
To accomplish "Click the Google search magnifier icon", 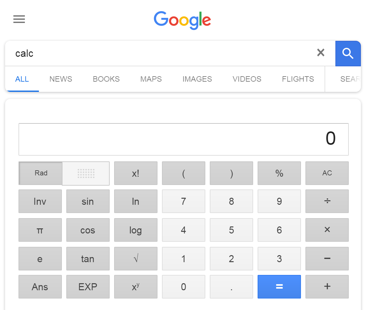I will point(348,53).
